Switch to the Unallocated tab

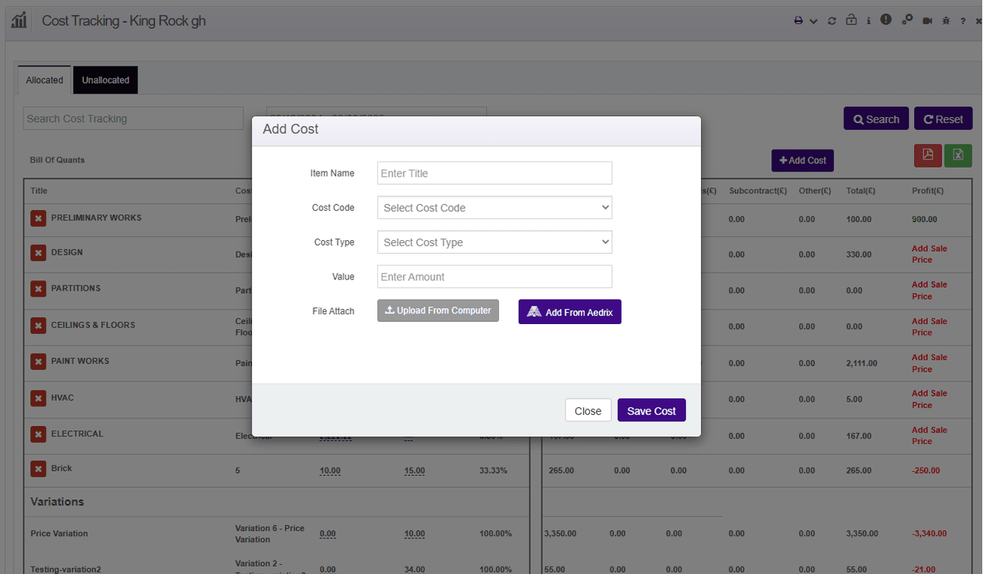click(105, 80)
